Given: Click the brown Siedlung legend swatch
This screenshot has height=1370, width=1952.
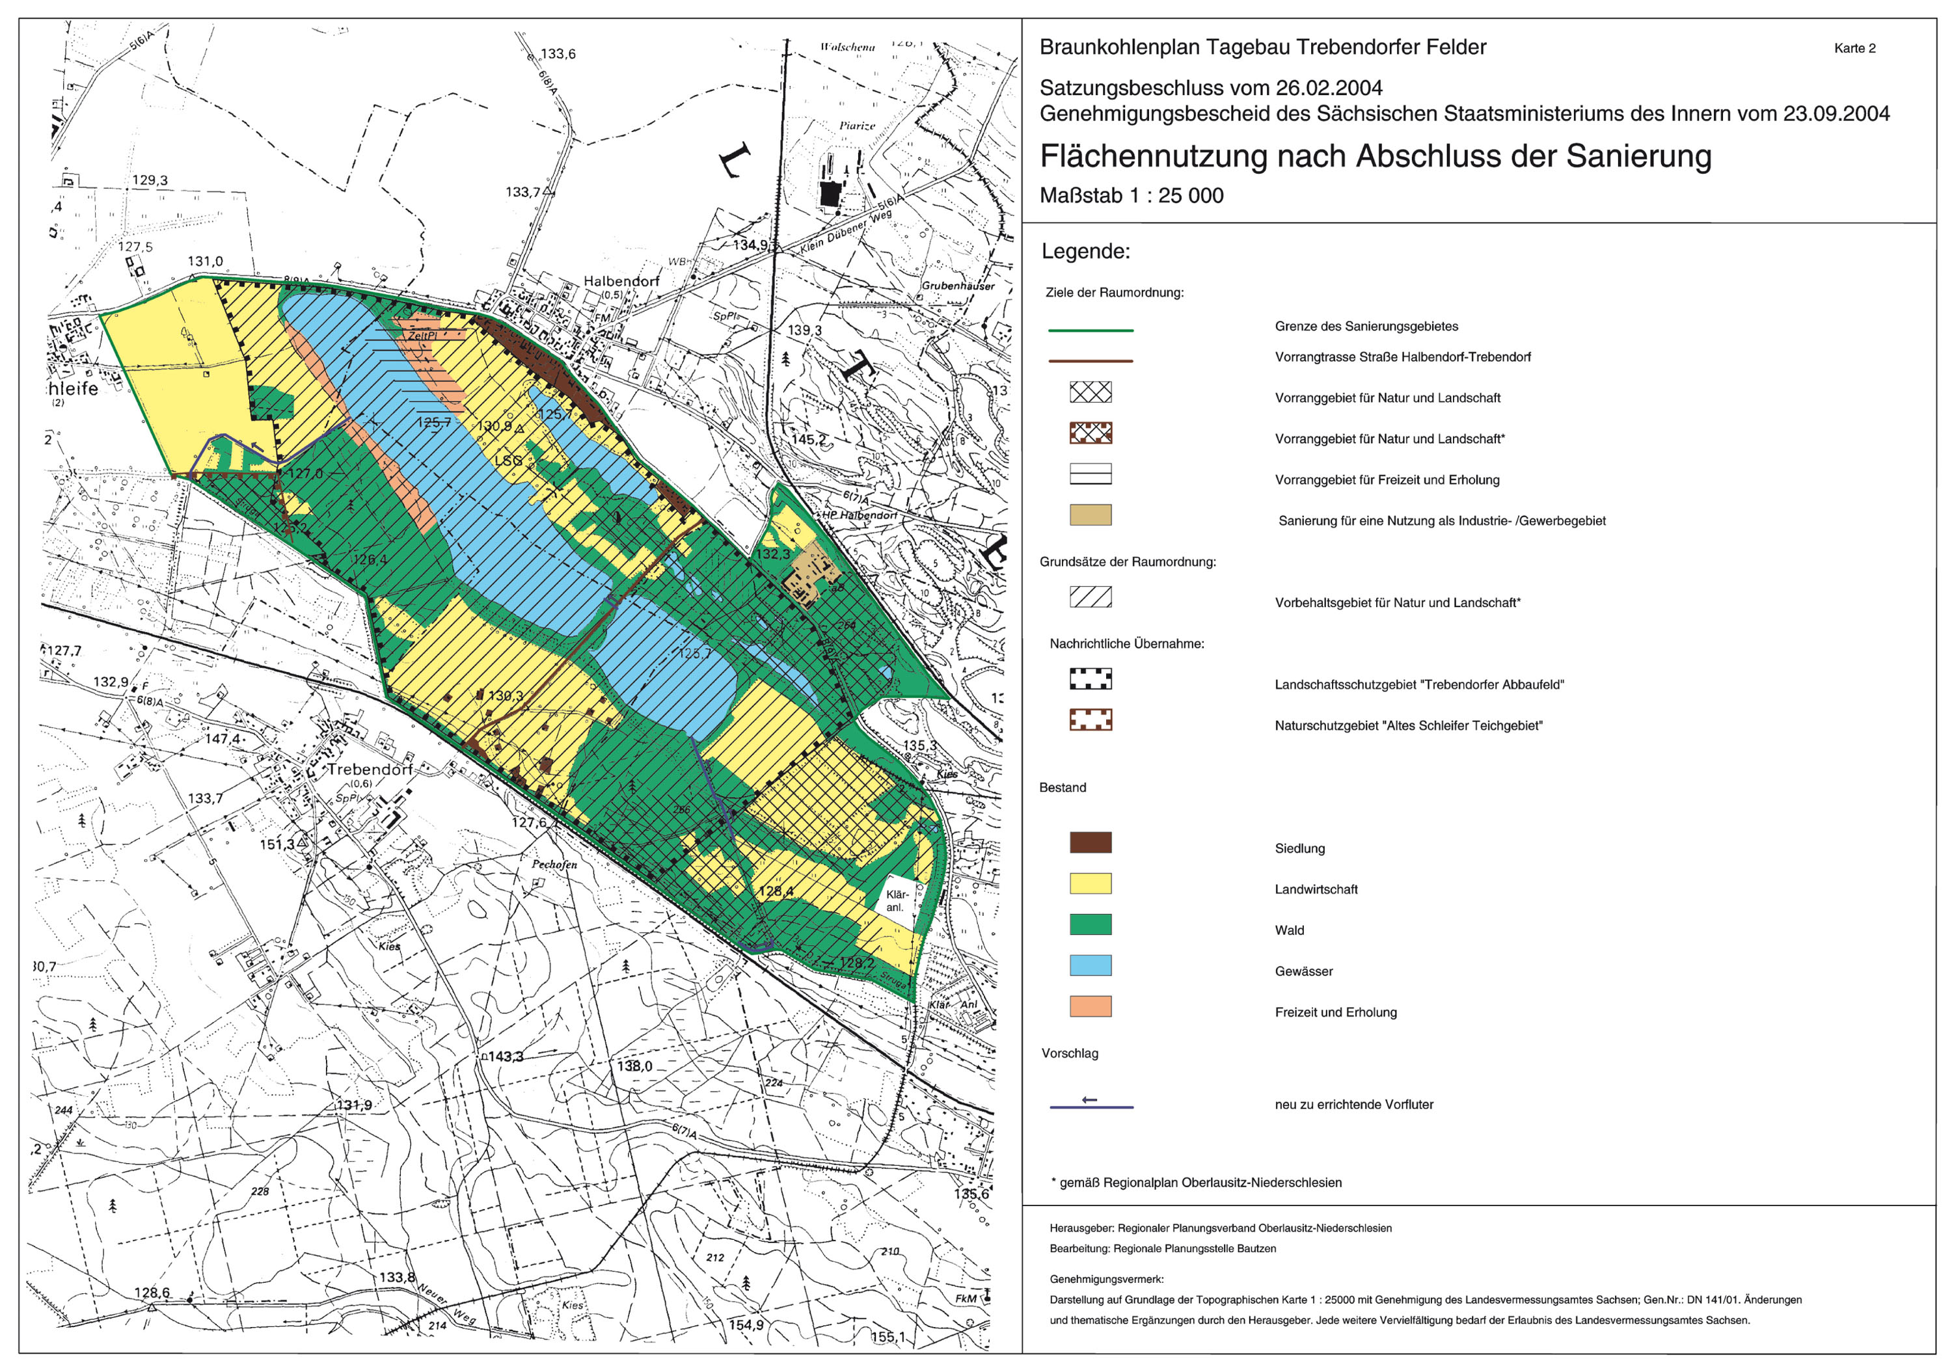Looking at the screenshot, I should [1090, 842].
